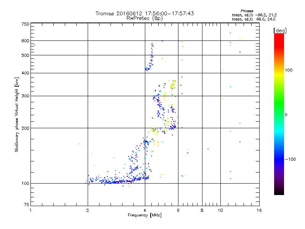The width and height of the screenshot is (305, 229).
Task: Click the '0' colorbar tick label
Action: coord(286,114)
